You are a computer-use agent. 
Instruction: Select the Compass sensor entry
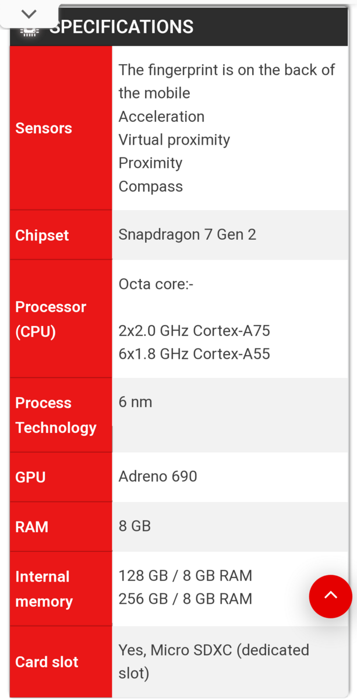click(150, 187)
